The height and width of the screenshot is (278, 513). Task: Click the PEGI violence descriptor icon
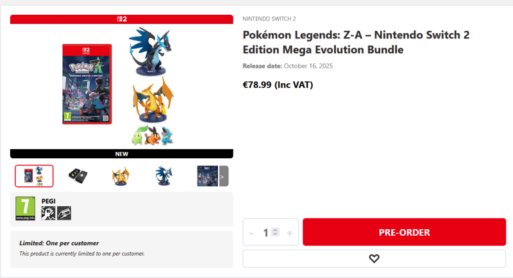(x=47, y=213)
